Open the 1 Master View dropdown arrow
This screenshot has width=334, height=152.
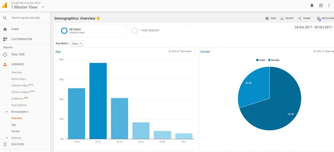[43, 7]
